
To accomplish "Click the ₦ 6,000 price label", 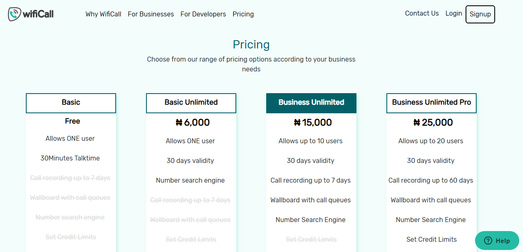I will click(192, 122).
